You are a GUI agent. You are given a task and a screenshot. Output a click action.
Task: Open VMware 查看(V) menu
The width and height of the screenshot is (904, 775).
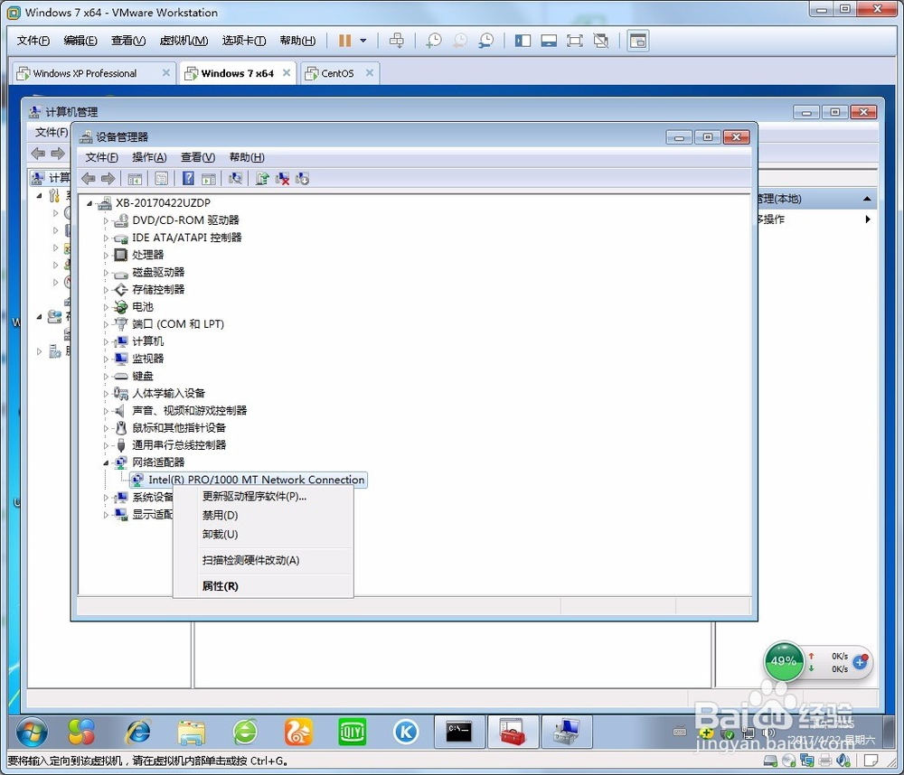click(128, 41)
